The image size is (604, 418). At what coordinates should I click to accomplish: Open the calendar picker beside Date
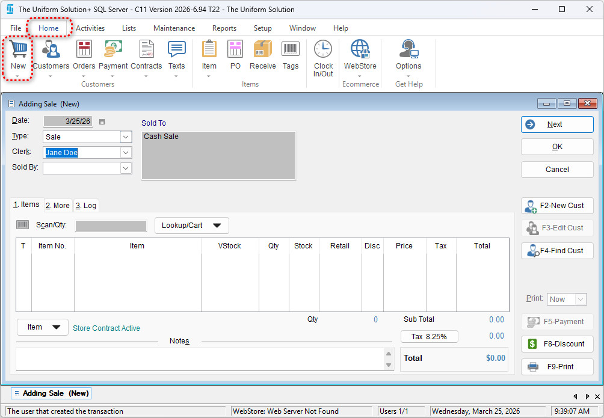[102, 121]
